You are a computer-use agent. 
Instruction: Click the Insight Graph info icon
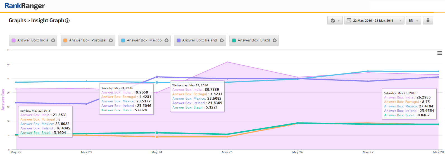click(67, 21)
